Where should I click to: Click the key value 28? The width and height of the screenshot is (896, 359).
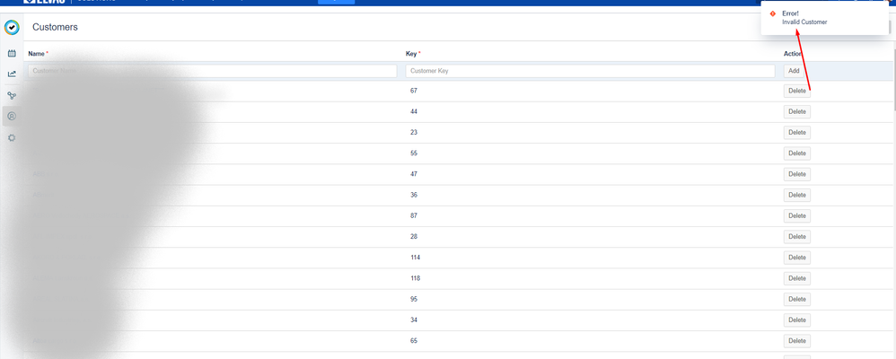tap(414, 237)
